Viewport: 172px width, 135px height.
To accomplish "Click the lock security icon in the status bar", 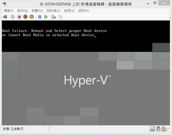I will click(163, 129).
